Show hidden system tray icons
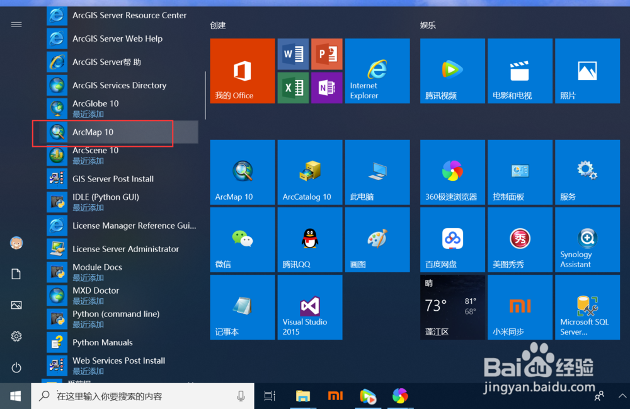The image size is (630, 409). [x=622, y=396]
